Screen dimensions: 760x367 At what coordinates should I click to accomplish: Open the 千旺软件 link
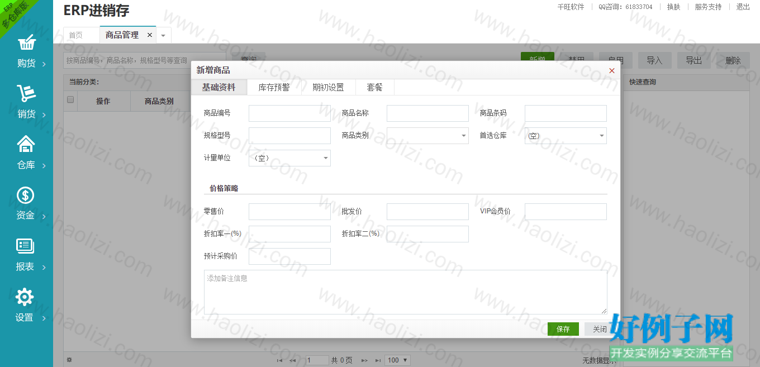tap(571, 7)
